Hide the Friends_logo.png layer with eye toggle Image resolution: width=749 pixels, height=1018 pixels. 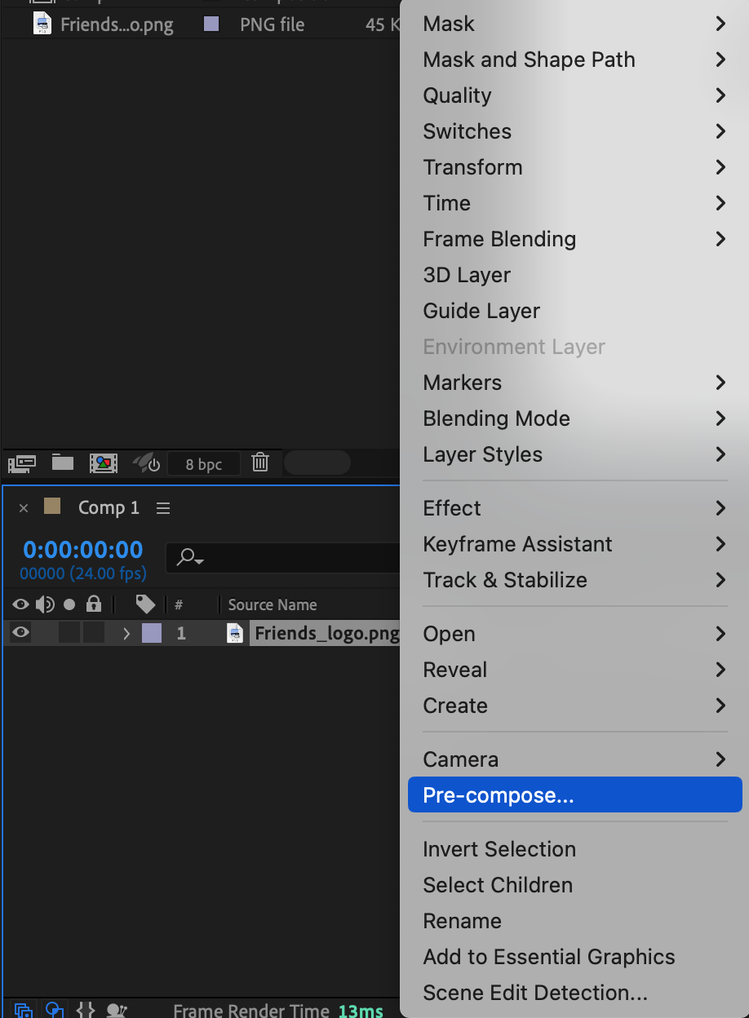point(20,633)
